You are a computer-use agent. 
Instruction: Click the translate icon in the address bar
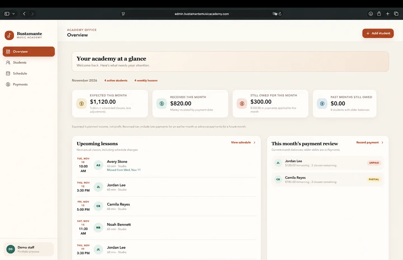tap(275, 14)
